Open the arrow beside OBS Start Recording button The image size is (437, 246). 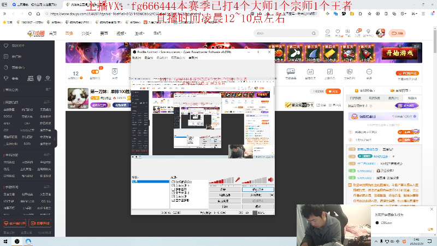pos(271,195)
